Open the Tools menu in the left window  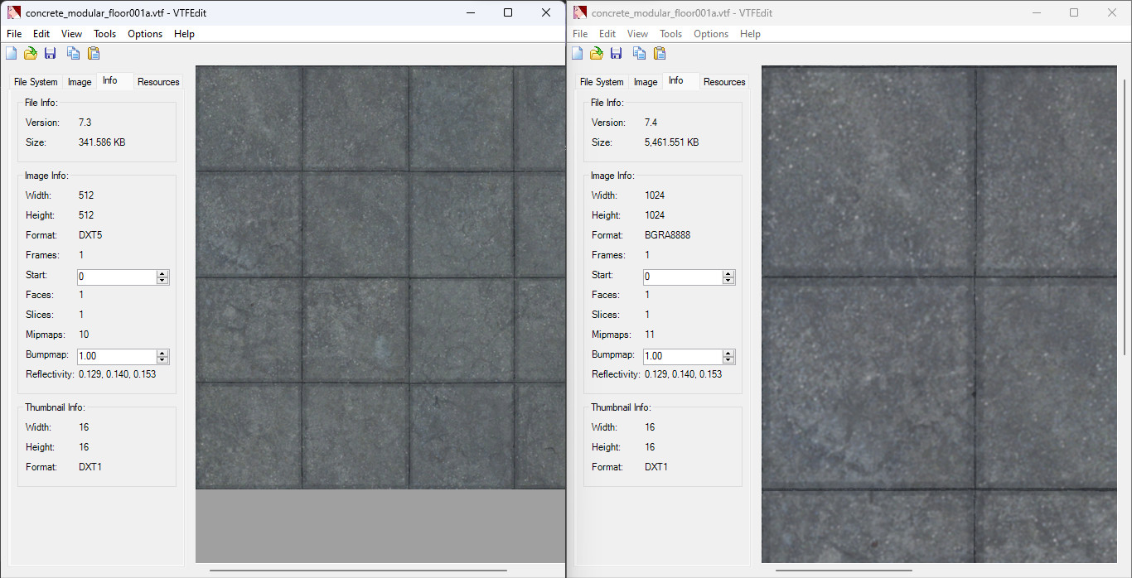click(104, 33)
